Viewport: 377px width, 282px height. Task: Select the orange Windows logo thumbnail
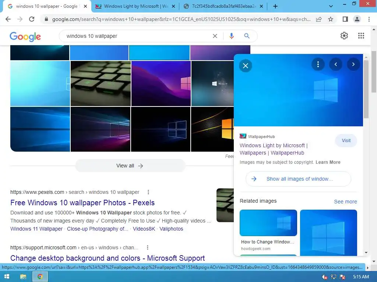click(x=212, y=129)
